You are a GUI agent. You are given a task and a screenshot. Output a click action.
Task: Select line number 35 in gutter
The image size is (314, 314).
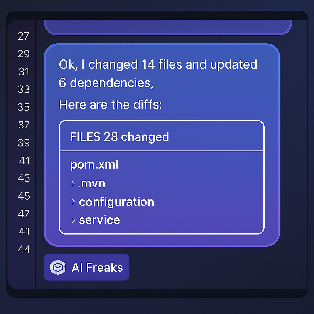tap(23, 107)
